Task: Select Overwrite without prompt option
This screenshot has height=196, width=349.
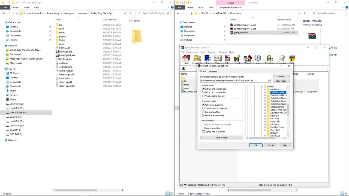Action: pyautogui.click(x=203, y=108)
